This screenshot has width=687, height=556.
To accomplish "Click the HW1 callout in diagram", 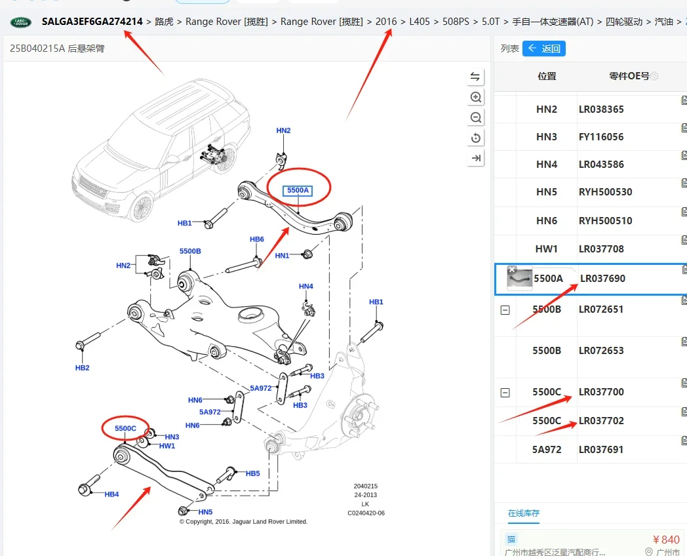I will tap(167, 446).
